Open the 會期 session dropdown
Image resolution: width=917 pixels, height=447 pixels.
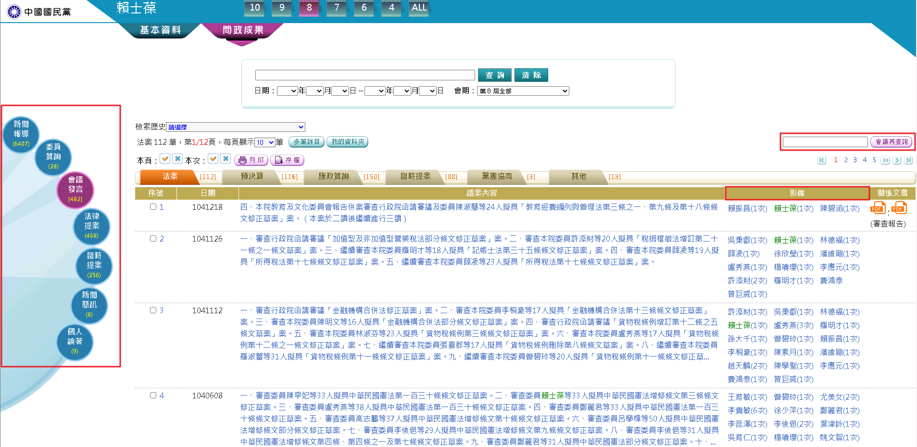[x=523, y=91]
